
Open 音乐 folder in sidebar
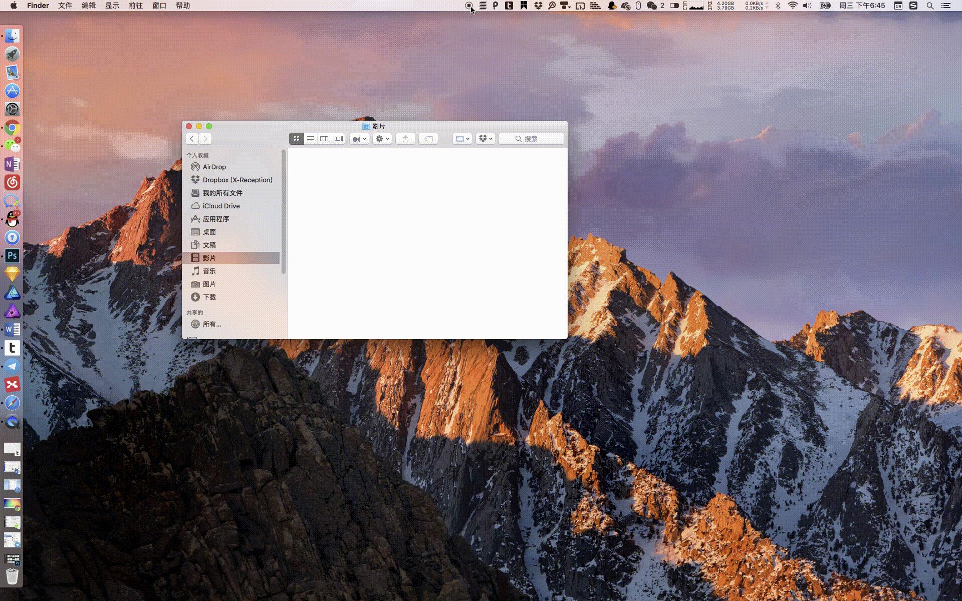pos(209,271)
